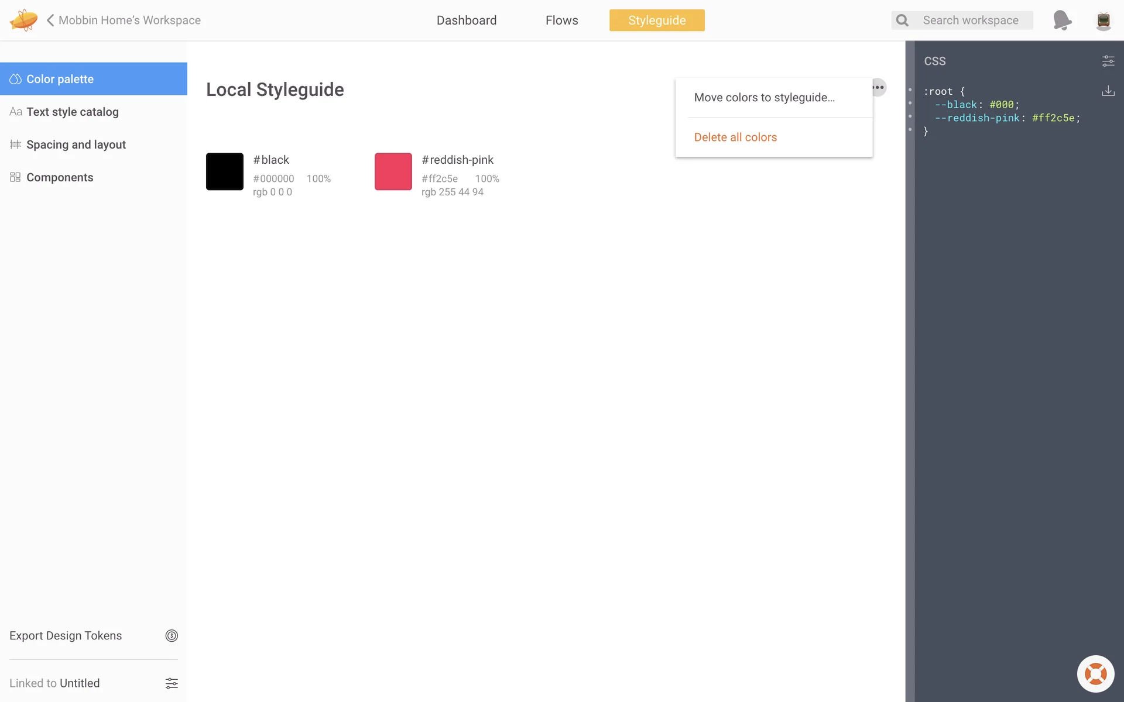This screenshot has width=1124, height=702.
Task: Click the CSS panel settings sliders icon
Action: [1108, 61]
